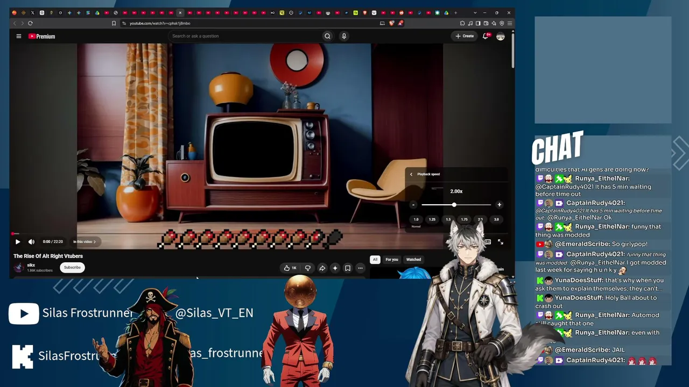Save the video with bookmark icon

(348, 268)
